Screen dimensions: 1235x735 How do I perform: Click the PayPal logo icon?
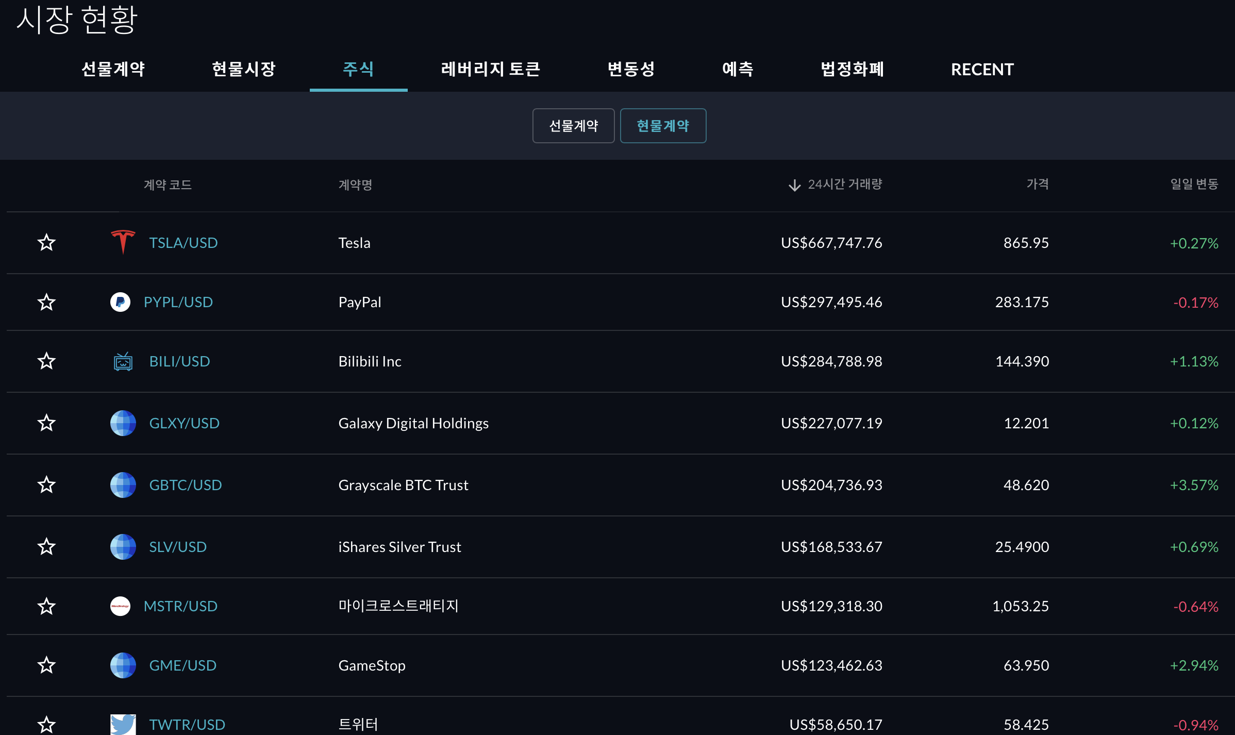coord(120,302)
